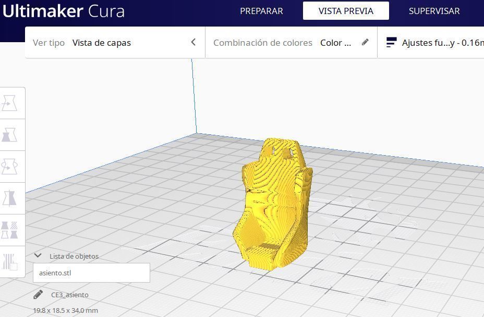Switch to the PREPARAR tab
The image size is (484, 317).
click(x=261, y=11)
